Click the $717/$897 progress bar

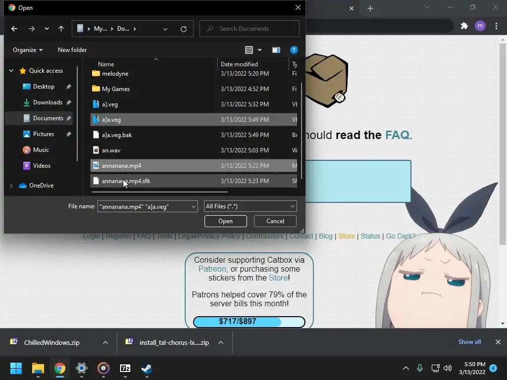(x=249, y=322)
